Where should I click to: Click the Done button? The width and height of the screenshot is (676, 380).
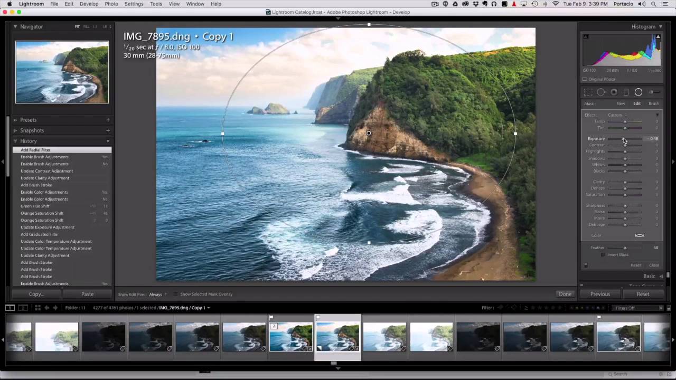(x=565, y=294)
